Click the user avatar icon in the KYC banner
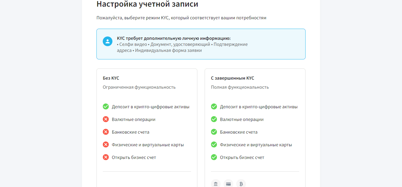 [108, 41]
